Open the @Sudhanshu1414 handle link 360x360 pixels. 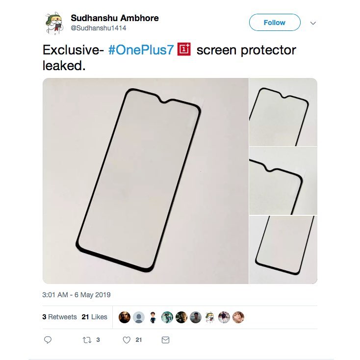[99, 28]
